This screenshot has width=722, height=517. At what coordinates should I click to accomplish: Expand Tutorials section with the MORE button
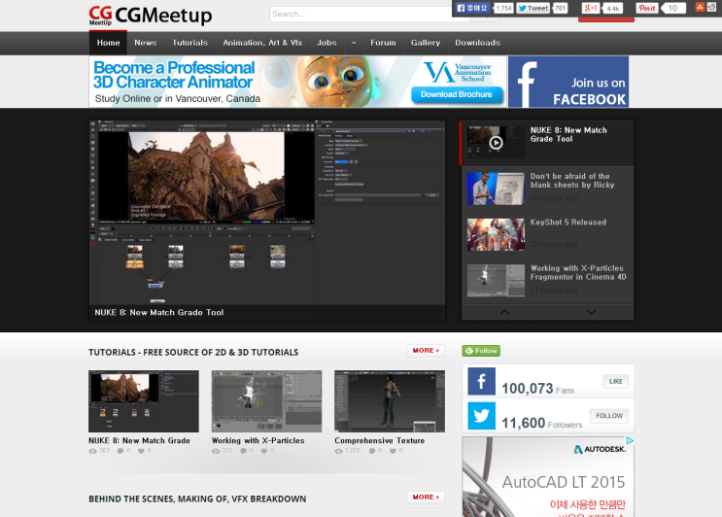click(x=425, y=351)
